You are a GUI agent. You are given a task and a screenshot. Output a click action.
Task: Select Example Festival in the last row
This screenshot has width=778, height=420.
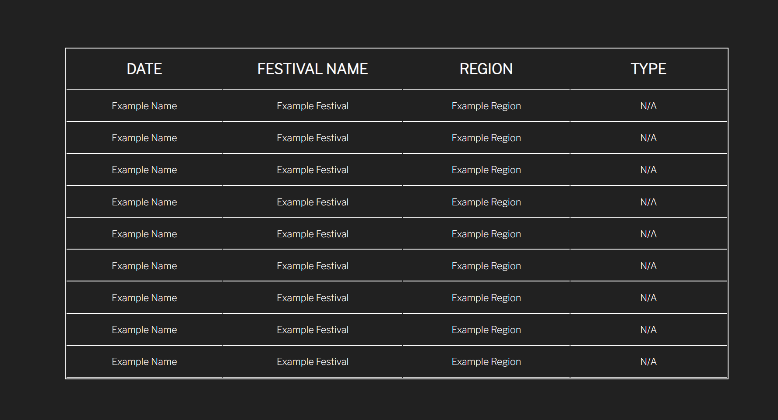pos(313,362)
